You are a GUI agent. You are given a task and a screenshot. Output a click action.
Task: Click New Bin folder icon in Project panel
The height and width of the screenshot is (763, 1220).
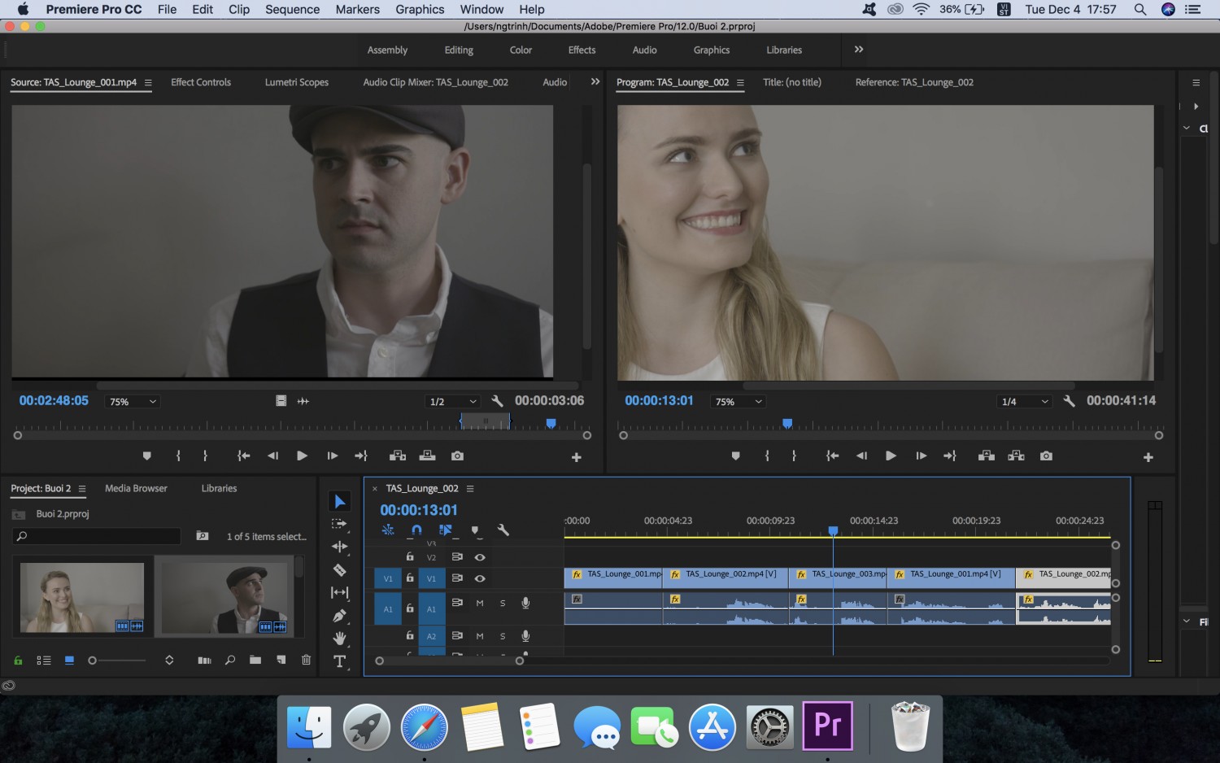tap(255, 660)
